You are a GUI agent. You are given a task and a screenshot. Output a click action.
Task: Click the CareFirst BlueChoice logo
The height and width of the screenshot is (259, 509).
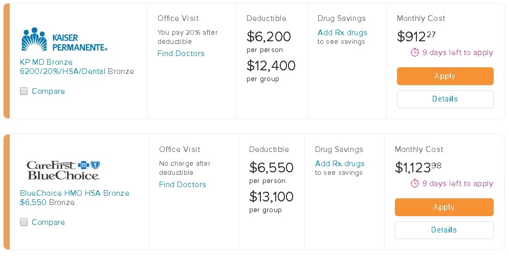pyautogui.click(x=63, y=170)
